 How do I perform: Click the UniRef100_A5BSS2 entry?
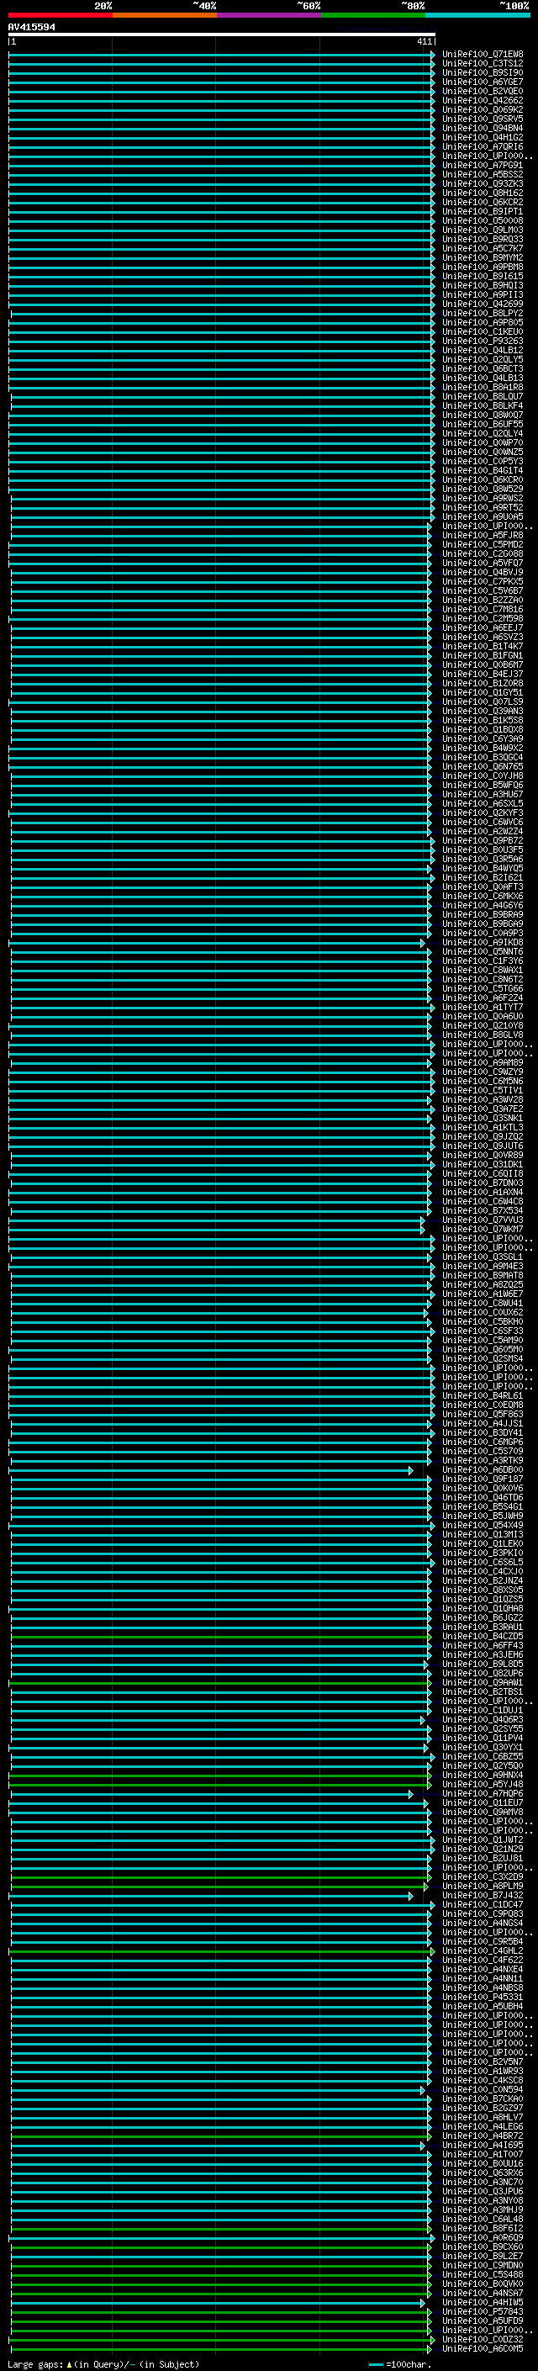coord(483,175)
